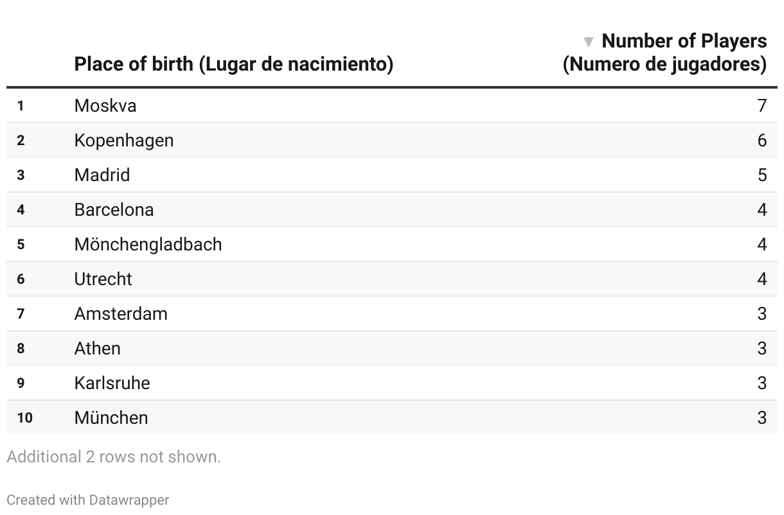Image resolution: width=784 pixels, height=515 pixels.
Task: Select the Utrecht row label
Action: click(x=103, y=279)
